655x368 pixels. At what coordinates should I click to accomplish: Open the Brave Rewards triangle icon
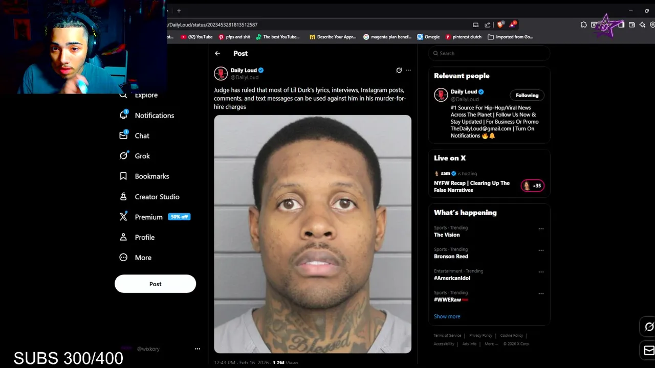pyautogui.click(x=512, y=25)
